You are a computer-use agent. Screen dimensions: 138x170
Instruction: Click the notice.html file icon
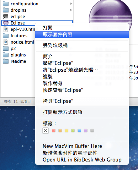[x=6, y=42]
